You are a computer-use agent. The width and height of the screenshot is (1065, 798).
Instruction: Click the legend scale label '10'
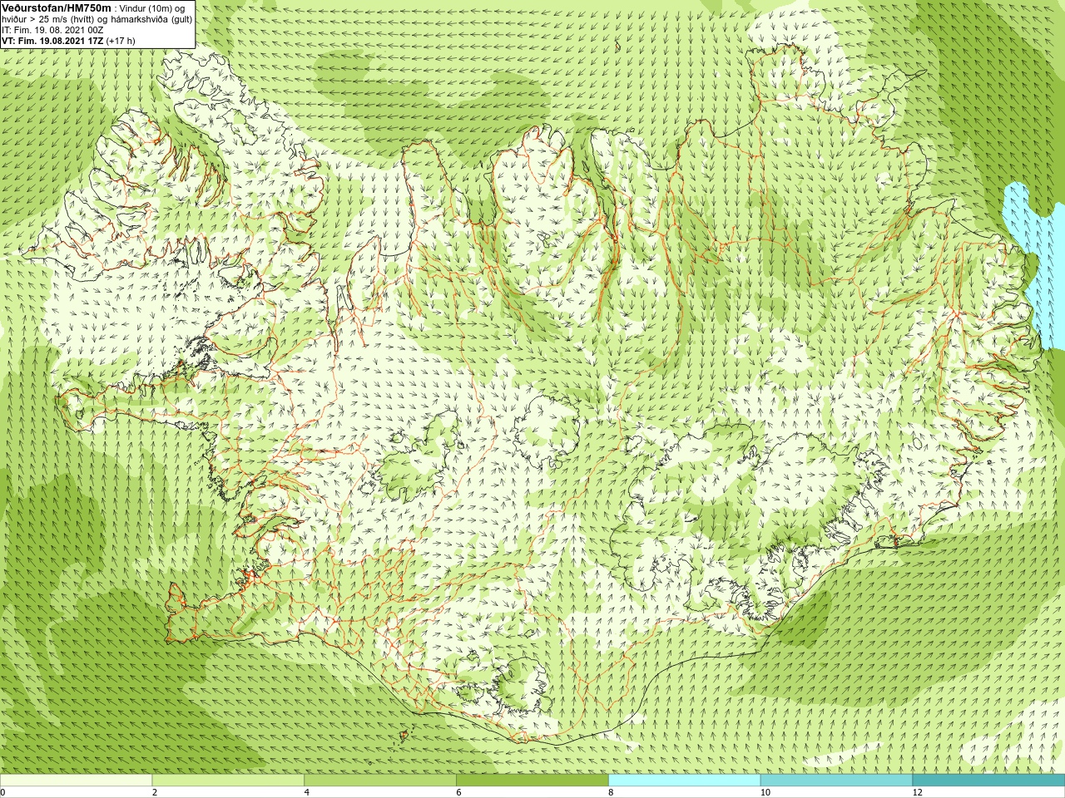(x=765, y=793)
